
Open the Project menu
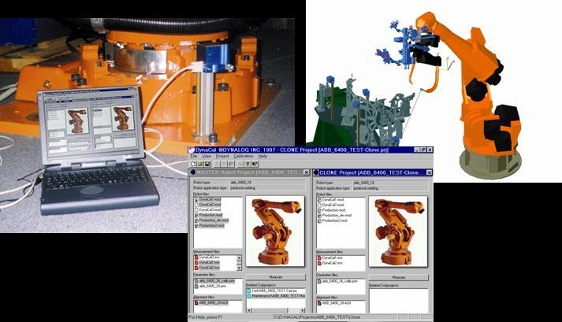[222, 156]
